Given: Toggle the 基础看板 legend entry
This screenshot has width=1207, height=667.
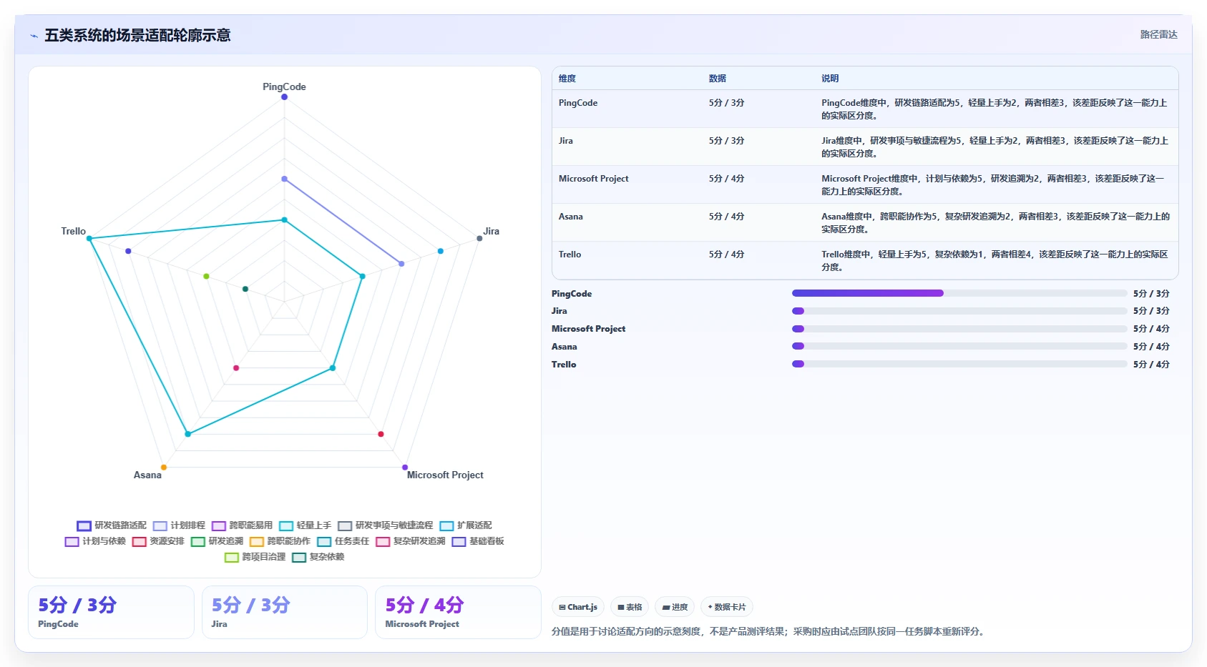Looking at the screenshot, I should tap(477, 541).
